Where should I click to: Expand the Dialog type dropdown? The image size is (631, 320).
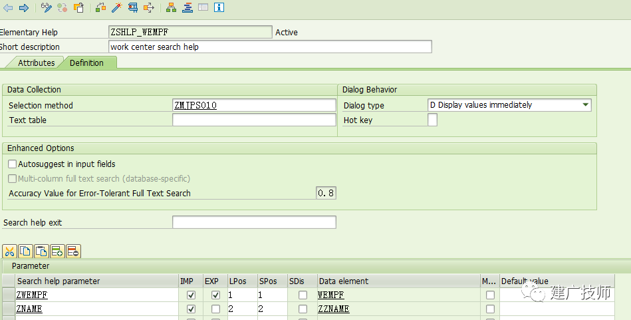click(586, 105)
